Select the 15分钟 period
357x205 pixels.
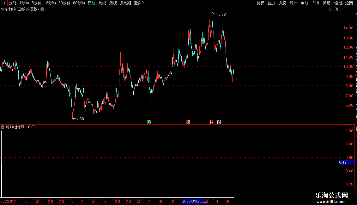coord(50,3)
